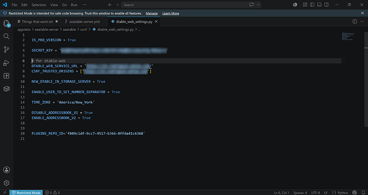Open the Explorer view in activity bar
This screenshot has width=368, height=195.
pyautogui.click(x=6, y=23)
